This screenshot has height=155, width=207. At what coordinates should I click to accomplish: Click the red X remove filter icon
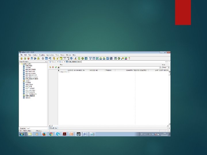point(53,67)
